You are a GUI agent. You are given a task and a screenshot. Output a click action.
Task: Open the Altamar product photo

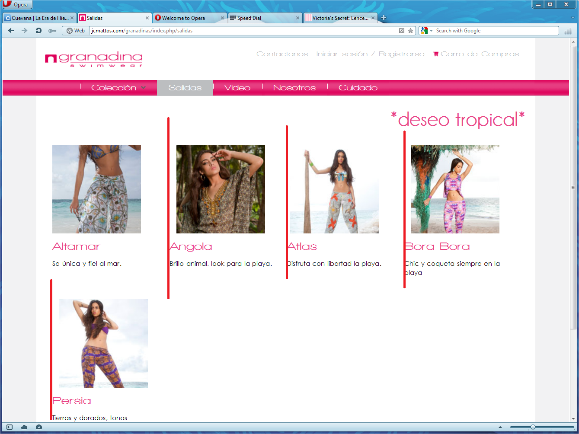(96, 189)
